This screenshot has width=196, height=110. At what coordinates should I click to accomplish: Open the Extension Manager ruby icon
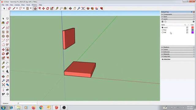tap(101, 8)
